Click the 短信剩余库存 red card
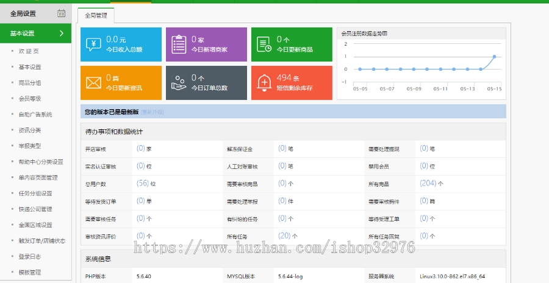The height and width of the screenshot is (283, 549). [x=292, y=83]
